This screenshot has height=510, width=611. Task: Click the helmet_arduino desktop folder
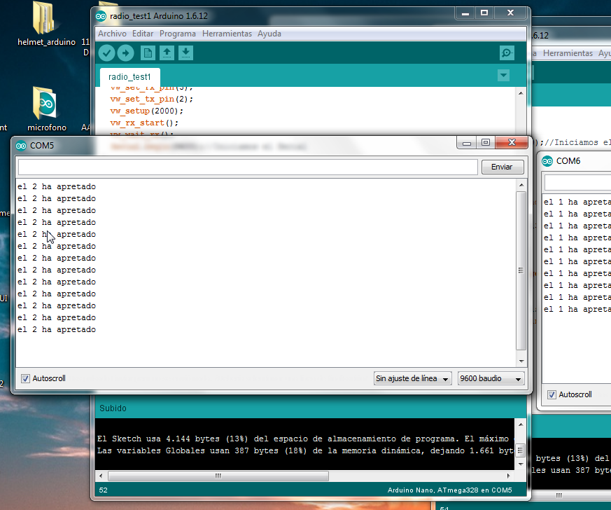(46, 25)
